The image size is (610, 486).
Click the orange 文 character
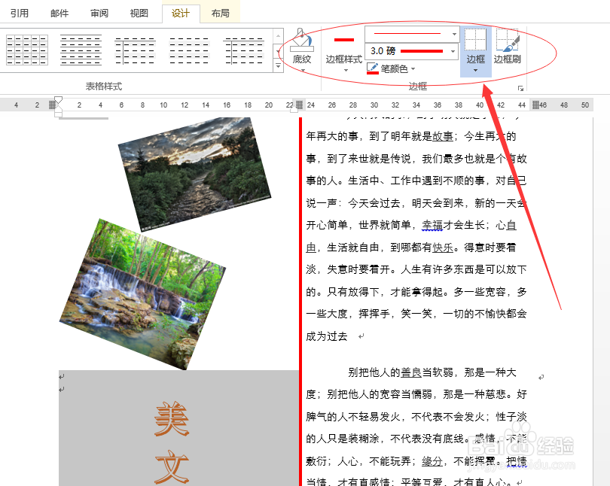172,466
